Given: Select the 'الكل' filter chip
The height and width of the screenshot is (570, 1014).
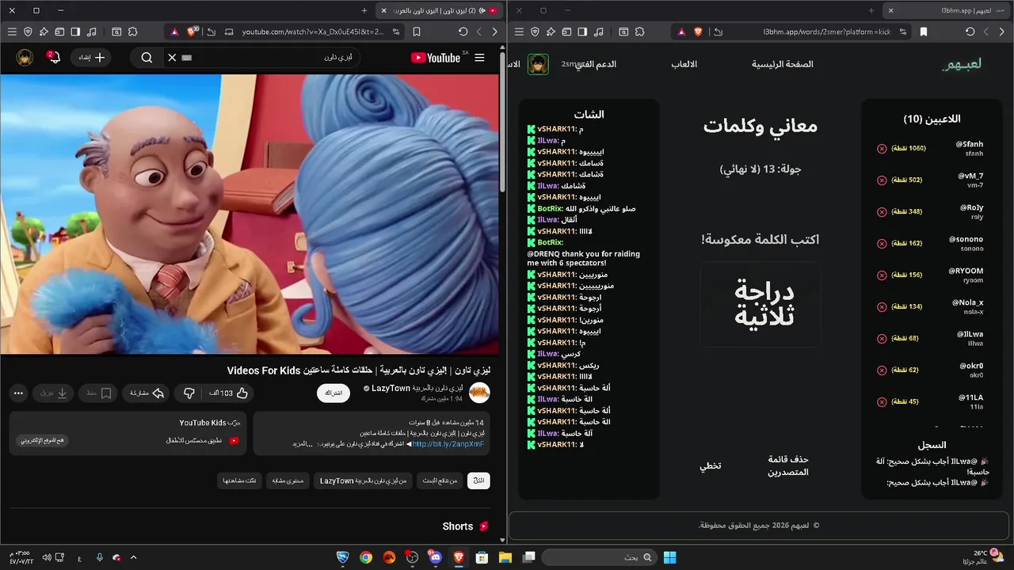Looking at the screenshot, I should pyautogui.click(x=478, y=481).
